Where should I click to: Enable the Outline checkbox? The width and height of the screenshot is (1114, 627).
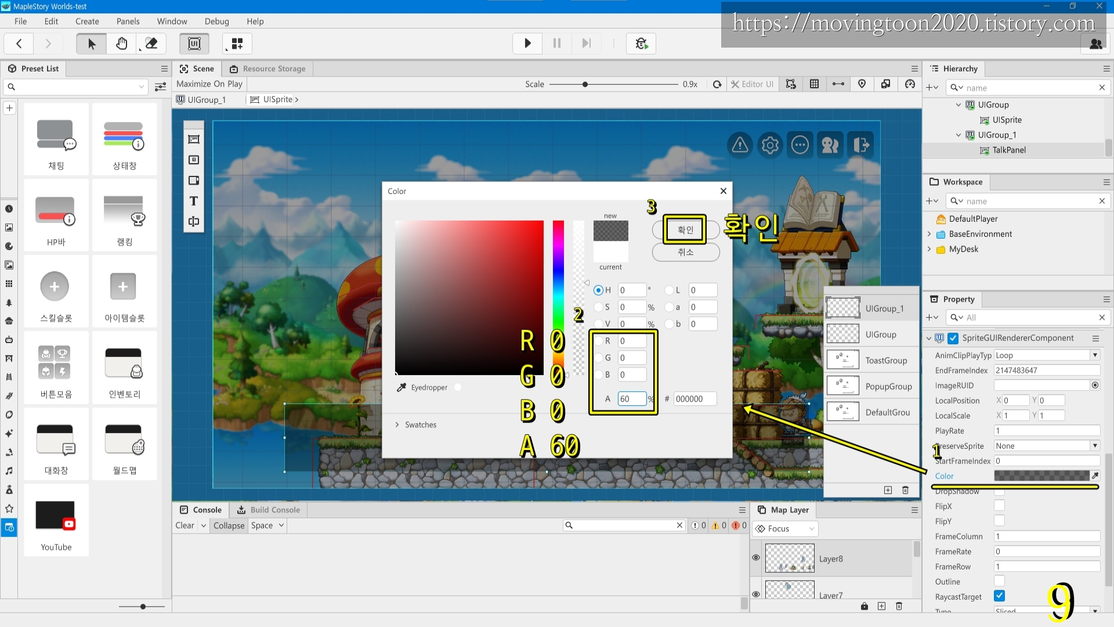click(x=999, y=581)
